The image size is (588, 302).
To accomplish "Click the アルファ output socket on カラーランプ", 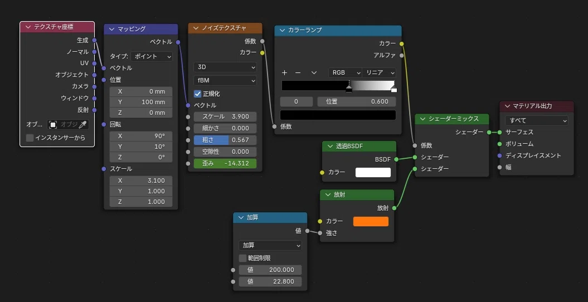I will pyautogui.click(x=402, y=56).
